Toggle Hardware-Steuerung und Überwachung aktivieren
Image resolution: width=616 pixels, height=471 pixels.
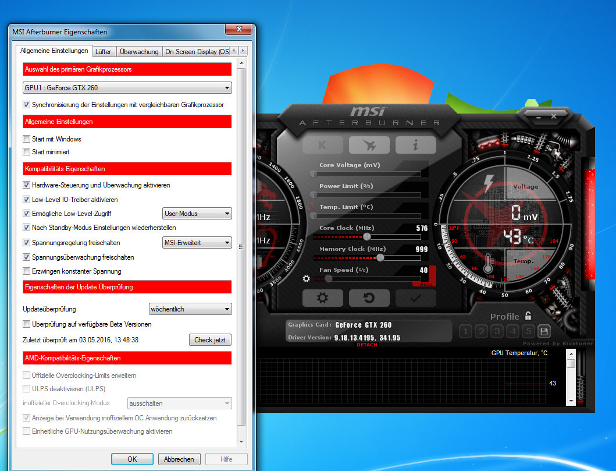(26, 185)
